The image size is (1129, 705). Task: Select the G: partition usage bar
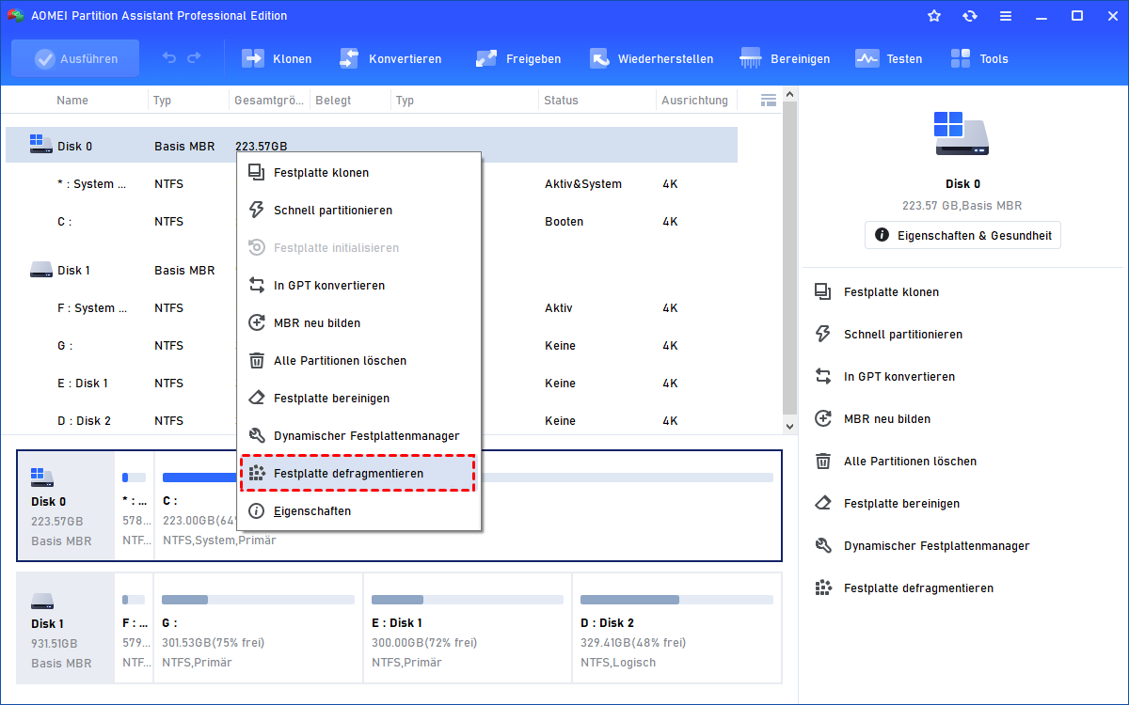click(258, 600)
